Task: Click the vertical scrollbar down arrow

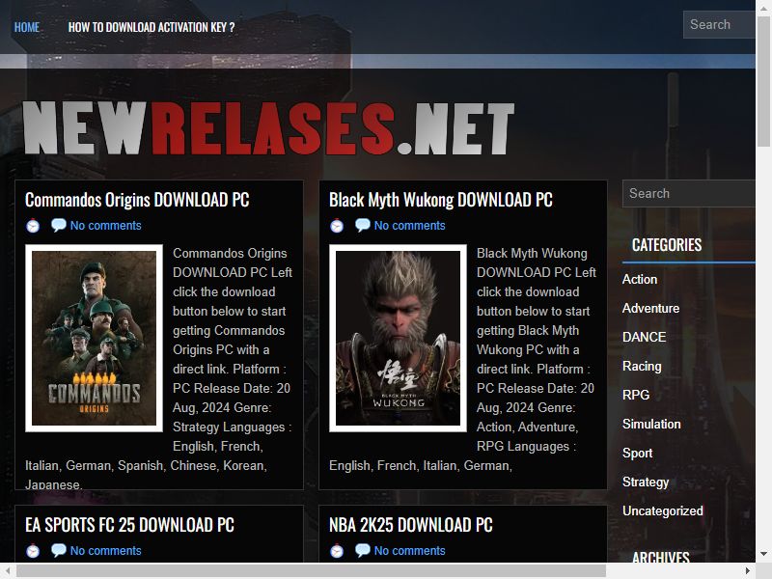Action: coord(763,554)
